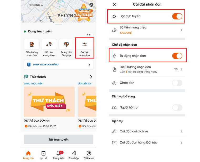The width and height of the screenshot is (200, 162).
Task: Expand the Thử thách section arrow
Action: tap(91, 77)
